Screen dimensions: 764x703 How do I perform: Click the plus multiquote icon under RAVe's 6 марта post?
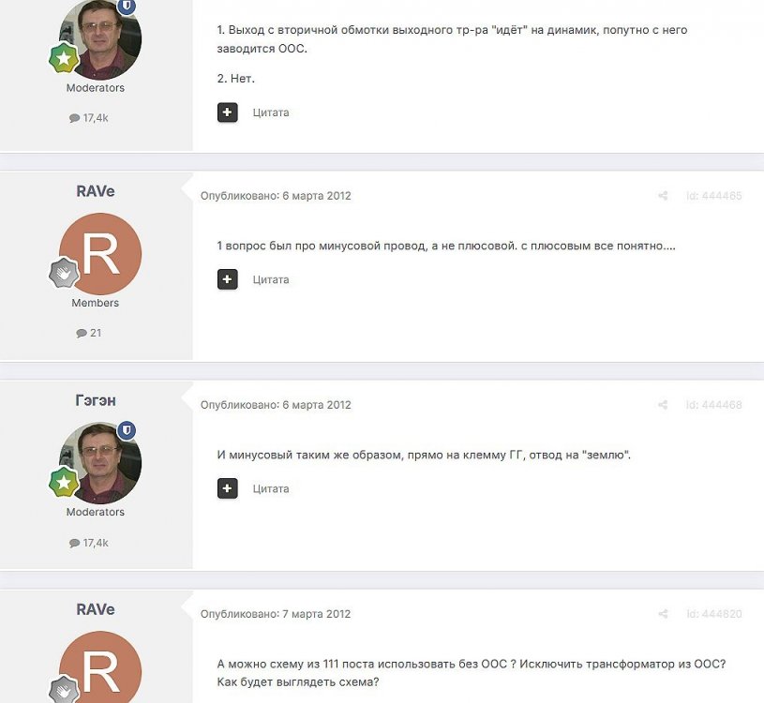click(228, 279)
